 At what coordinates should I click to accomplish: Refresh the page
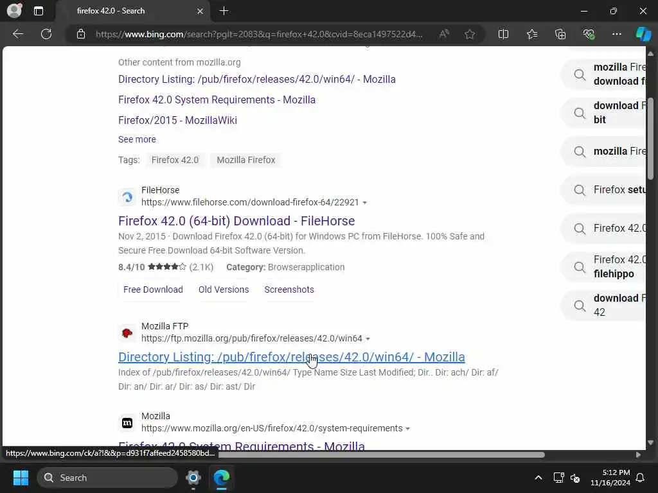click(x=46, y=34)
